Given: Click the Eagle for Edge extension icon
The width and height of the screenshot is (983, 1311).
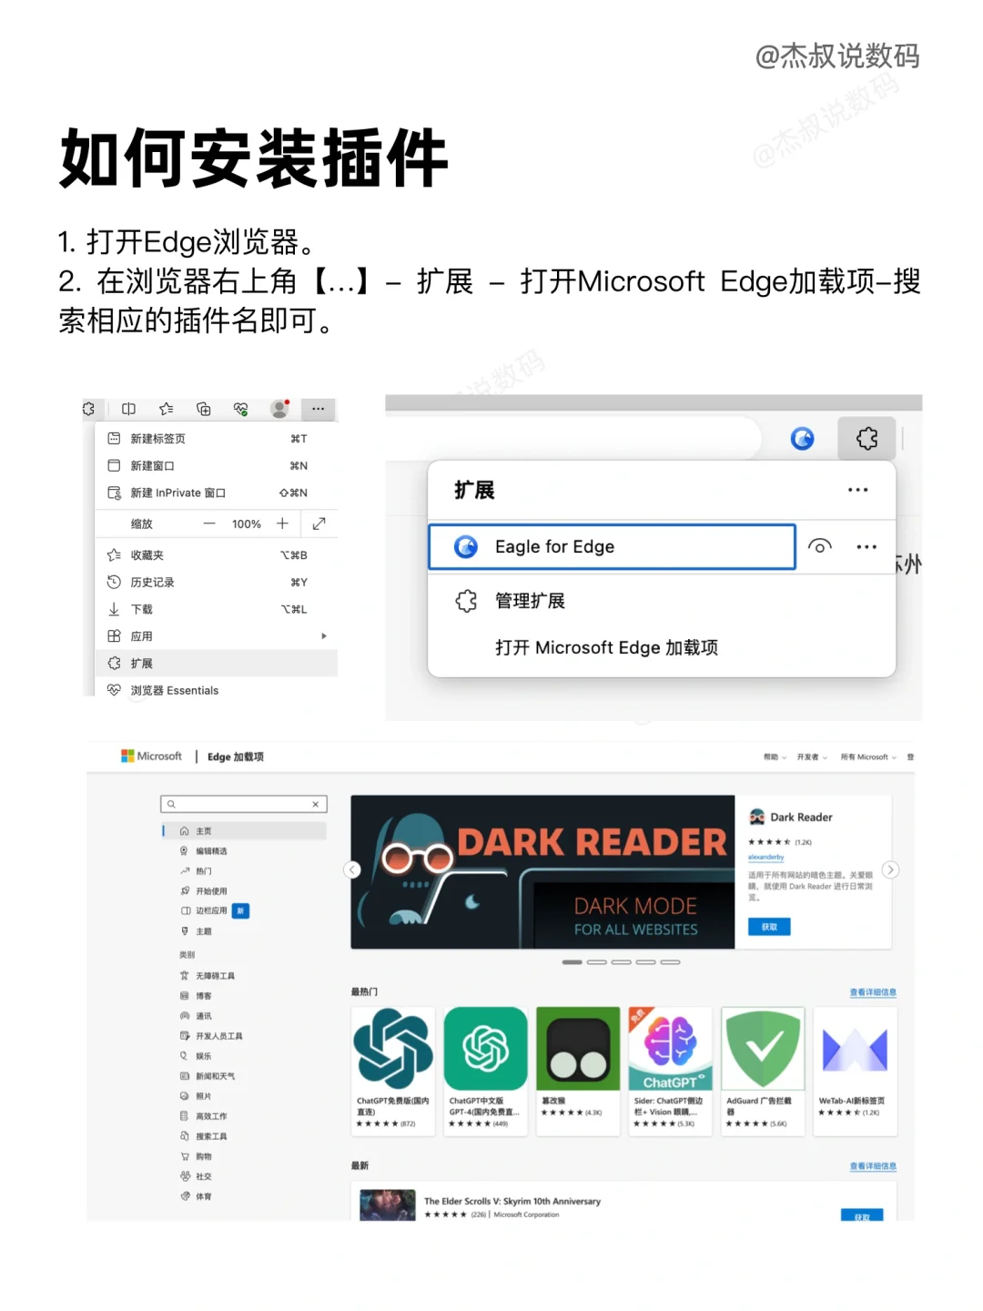Looking at the screenshot, I should pos(468,546).
